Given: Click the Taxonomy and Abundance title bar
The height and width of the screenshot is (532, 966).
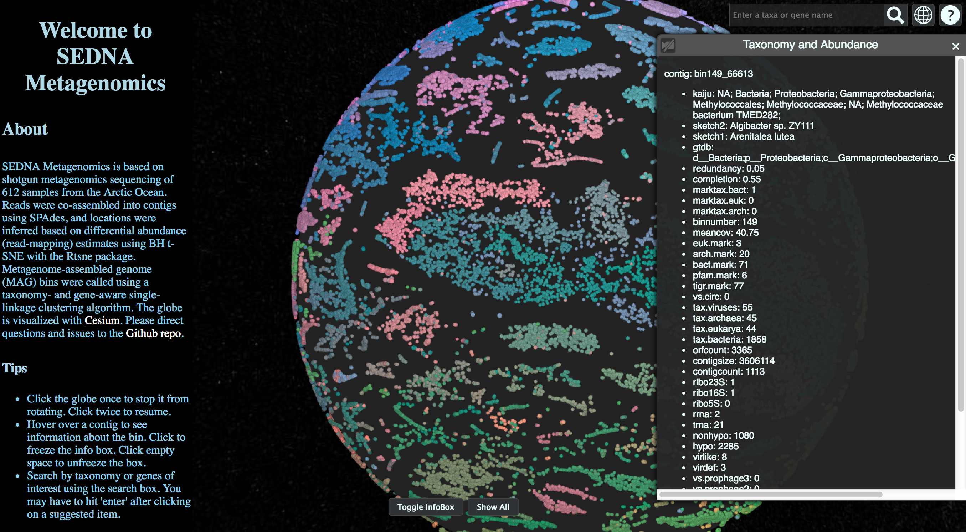Looking at the screenshot, I should (810, 45).
